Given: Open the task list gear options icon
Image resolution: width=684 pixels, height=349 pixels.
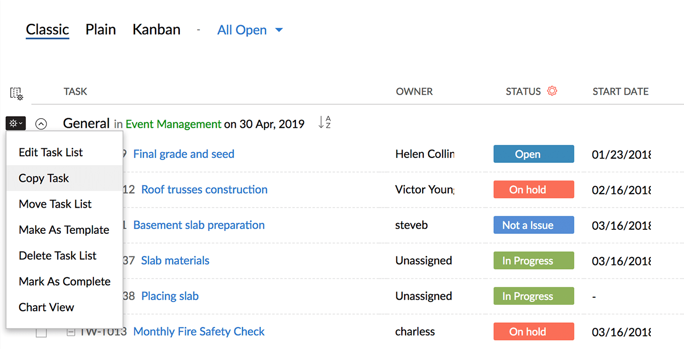Looking at the screenshot, I should coord(16,123).
